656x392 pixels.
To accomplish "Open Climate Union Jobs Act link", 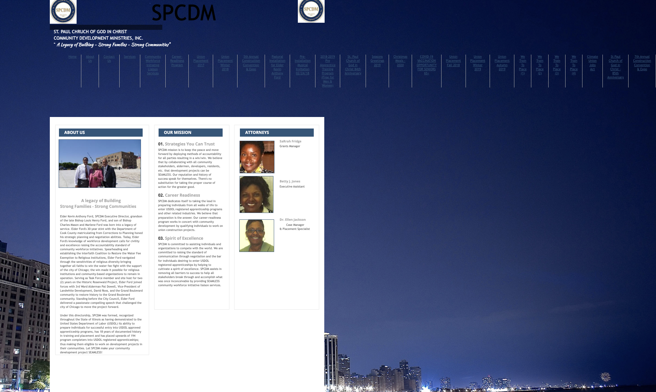I will pyautogui.click(x=593, y=63).
